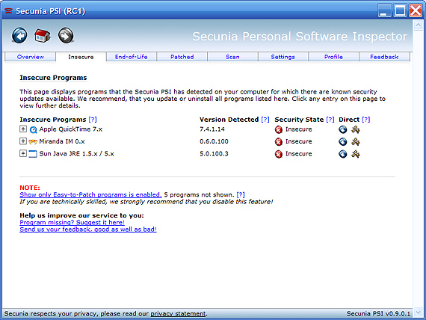Click 'Show only Easy-to-Patch programs is enabled' link

(90, 194)
